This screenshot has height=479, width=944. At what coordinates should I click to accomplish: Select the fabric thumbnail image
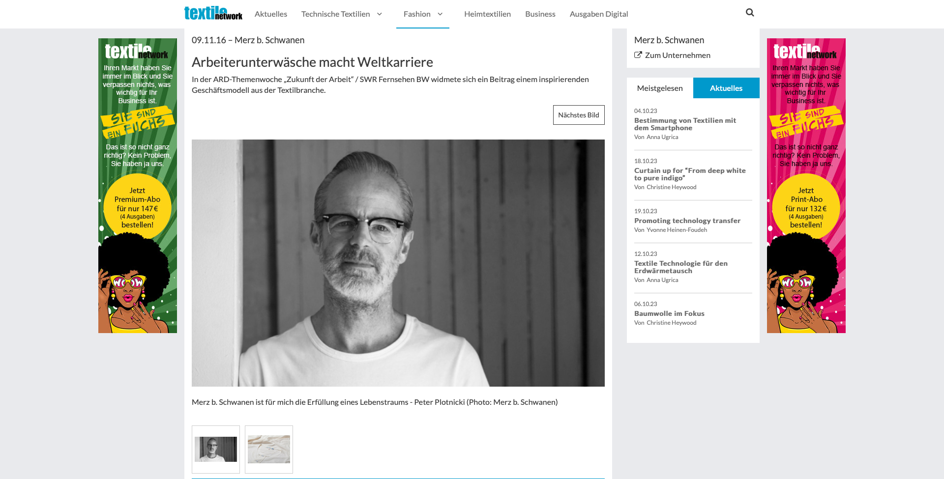coord(269,450)
